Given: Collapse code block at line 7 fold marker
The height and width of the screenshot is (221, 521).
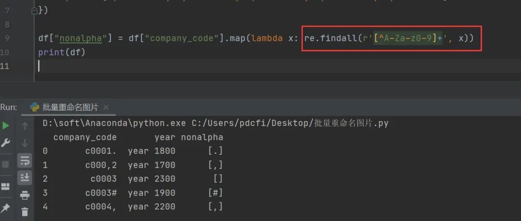Looking at the screenshot, I should coord(34,11).
